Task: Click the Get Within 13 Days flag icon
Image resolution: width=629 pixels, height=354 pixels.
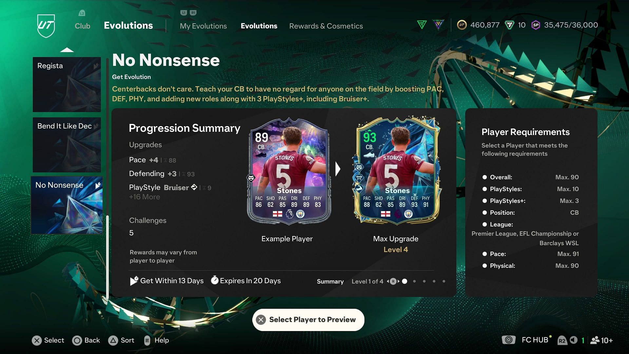Action: tap(134, 281)
